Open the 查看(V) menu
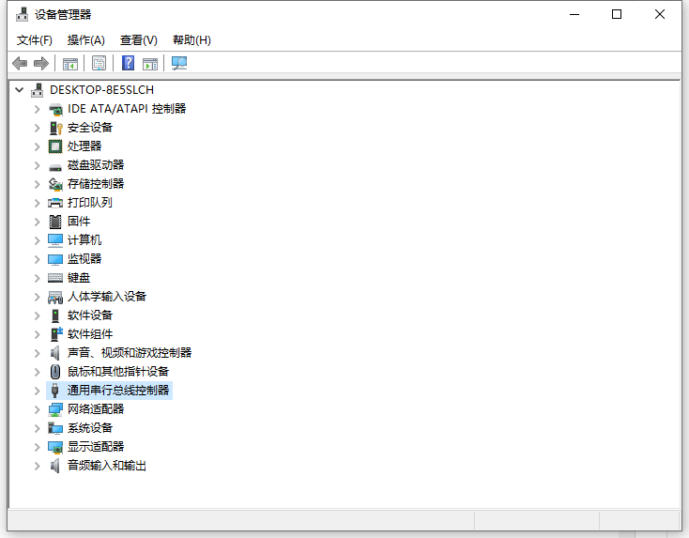Viewport: 689px width, 538px height. point(138,39)
